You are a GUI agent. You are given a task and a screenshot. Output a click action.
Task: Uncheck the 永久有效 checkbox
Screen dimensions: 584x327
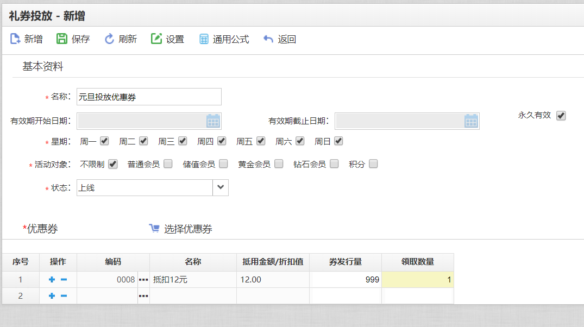(x=561, y=115)
